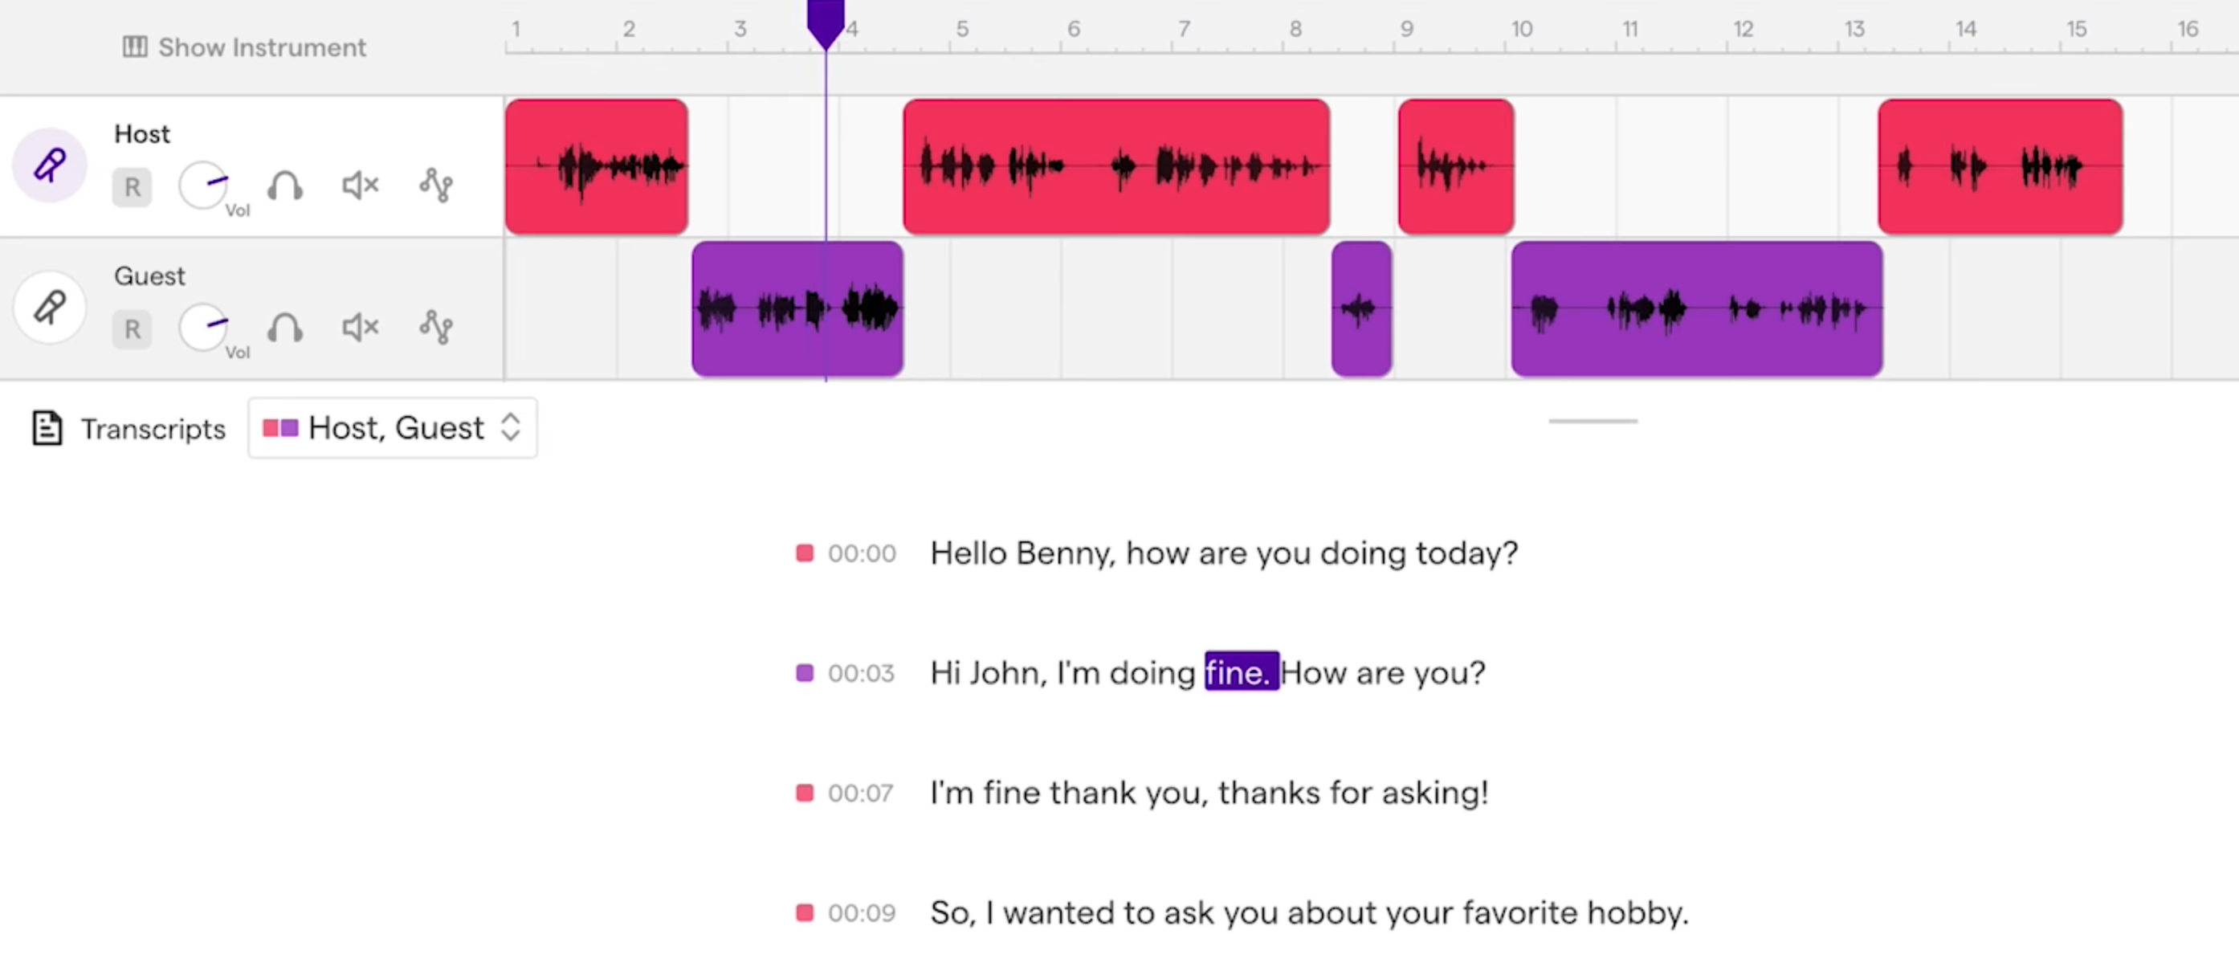The width and height of the screenshot is (2239, 967).
Task: Click the Show Instrument piano icon
Action: 135,47
